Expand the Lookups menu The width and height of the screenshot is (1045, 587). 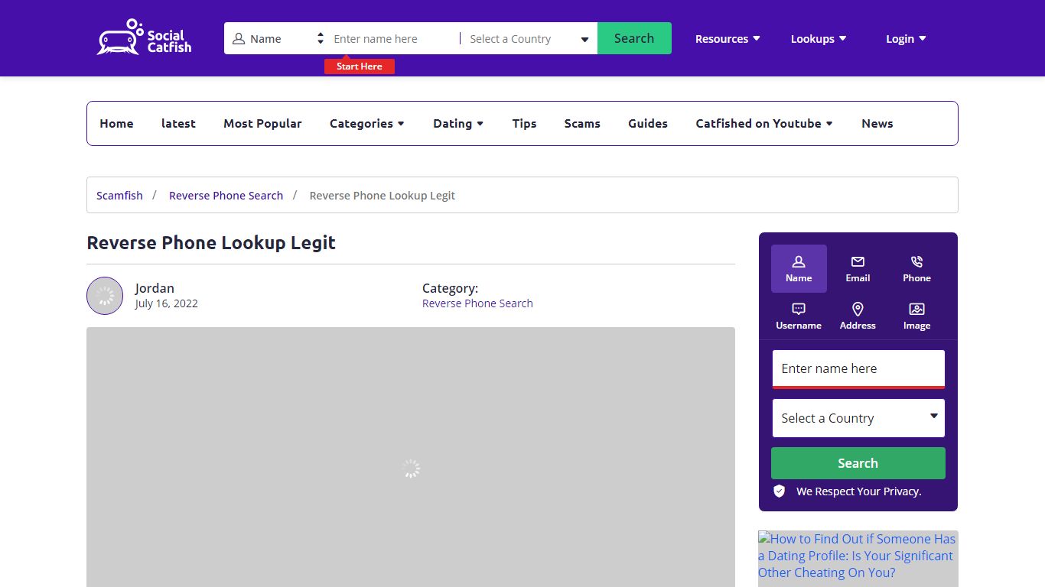[819, 39]
